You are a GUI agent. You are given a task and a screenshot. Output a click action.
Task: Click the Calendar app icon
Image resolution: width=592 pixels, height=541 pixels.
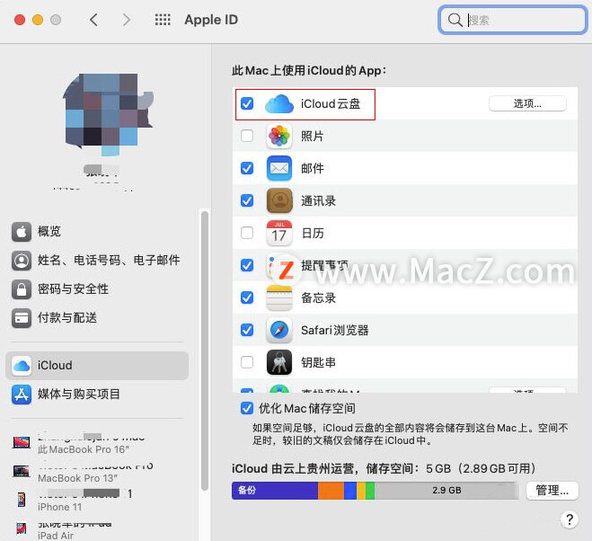(x=279, y=234)
